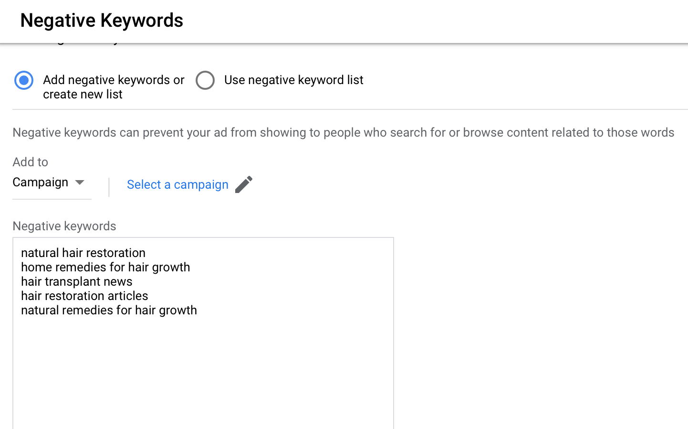
Task: Click the Add to label
Action: (x=30, y=162)
